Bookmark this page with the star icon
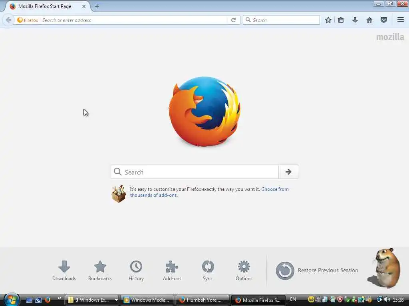Viewport: 409px width, 306px height. click(328, 20)
